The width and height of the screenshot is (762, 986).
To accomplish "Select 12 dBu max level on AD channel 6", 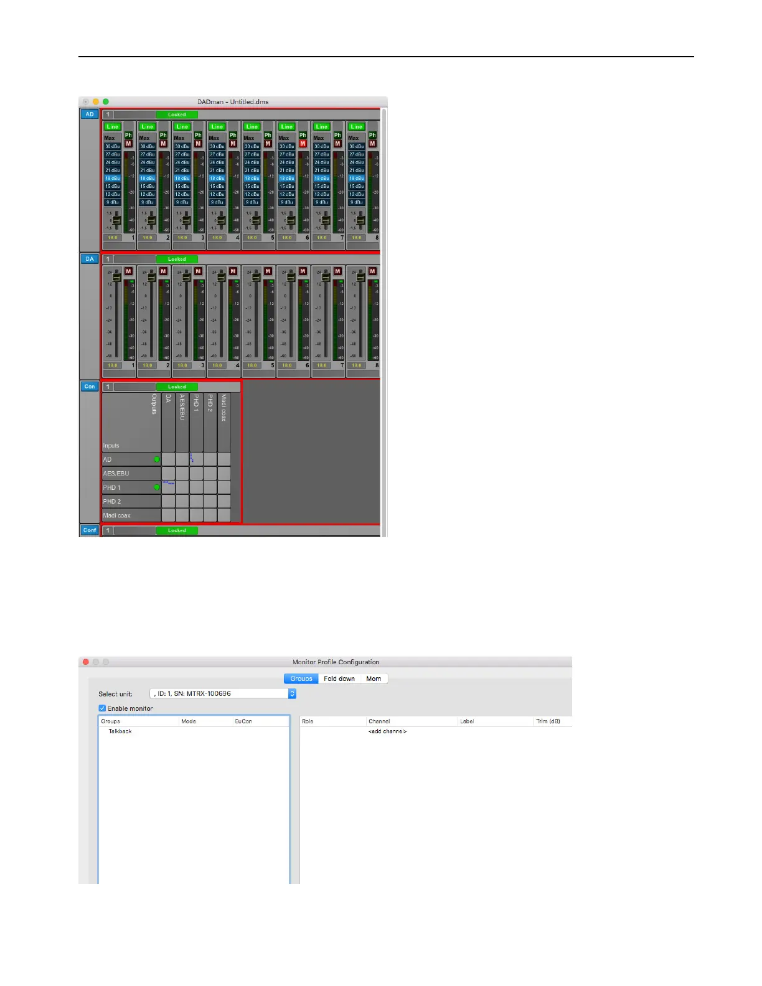I will pos(287,194).
